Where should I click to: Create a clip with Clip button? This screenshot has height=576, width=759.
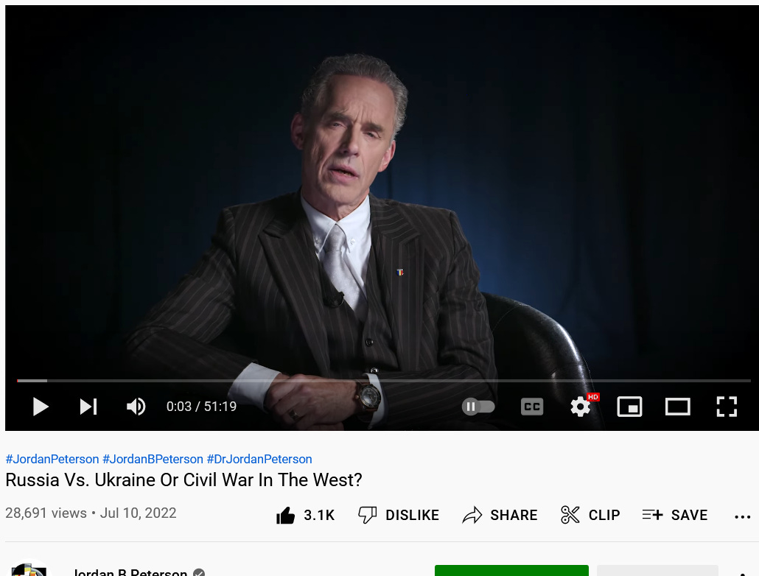point(590,515)
